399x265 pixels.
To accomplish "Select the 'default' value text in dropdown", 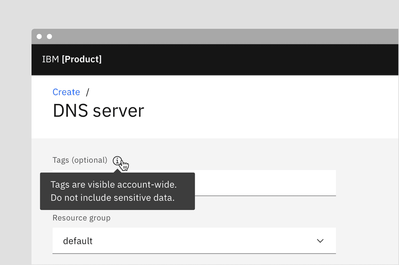I will click(78, 241).
